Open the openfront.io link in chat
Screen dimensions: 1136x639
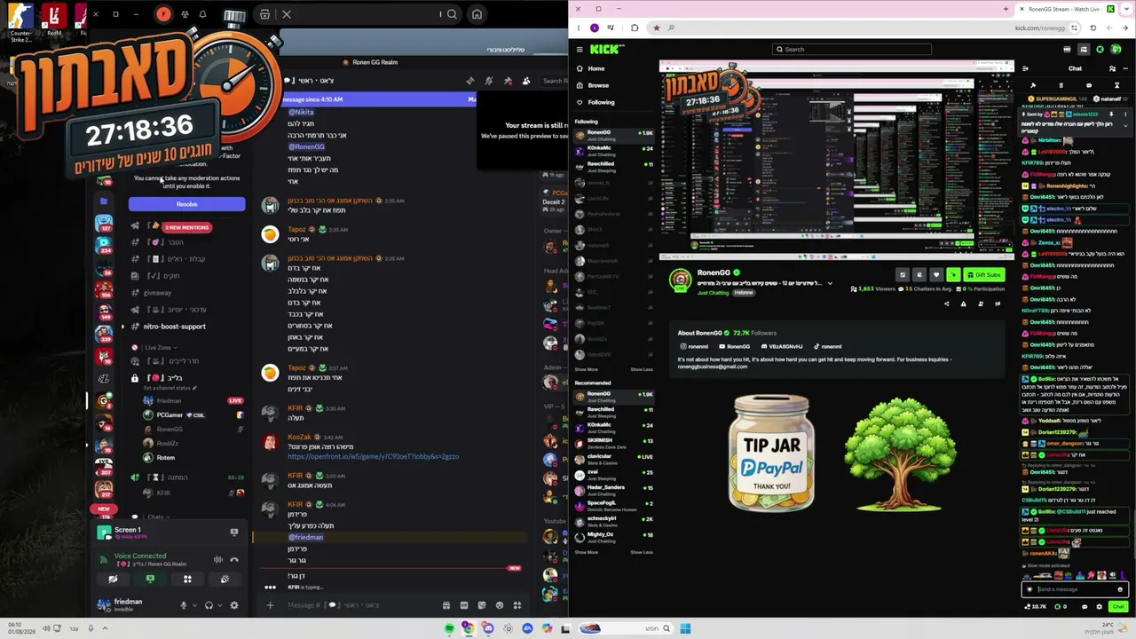pos(373,457)
